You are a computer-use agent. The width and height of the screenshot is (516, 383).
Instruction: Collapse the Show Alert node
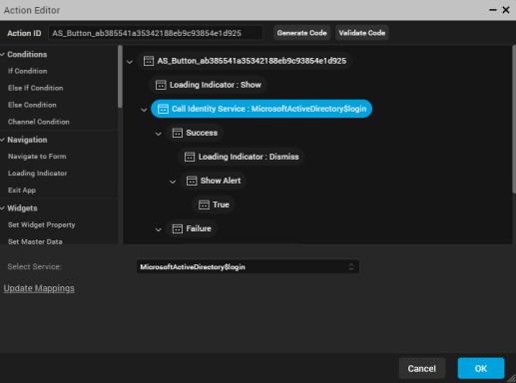point(173,182)
